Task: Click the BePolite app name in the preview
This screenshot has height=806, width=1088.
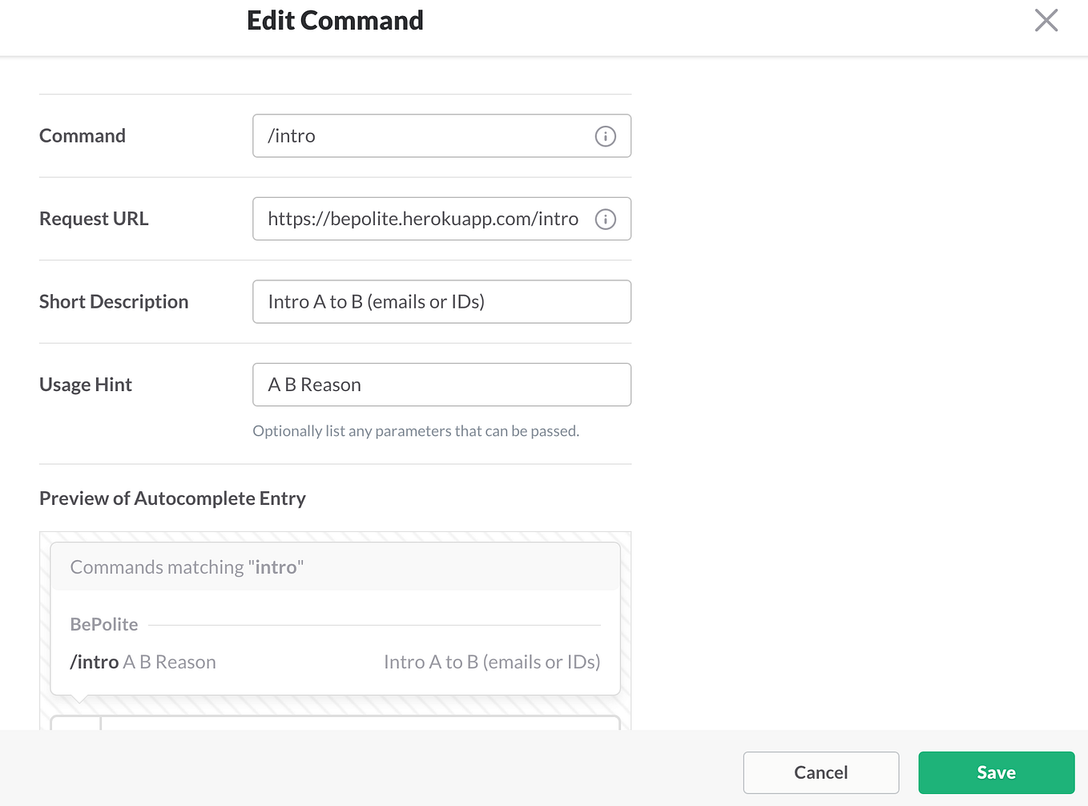Action: (x=103, y=624)
